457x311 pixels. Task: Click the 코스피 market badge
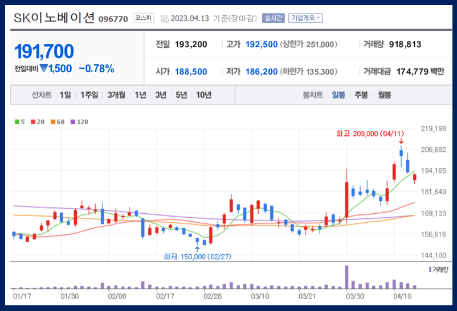pos(144,18)
